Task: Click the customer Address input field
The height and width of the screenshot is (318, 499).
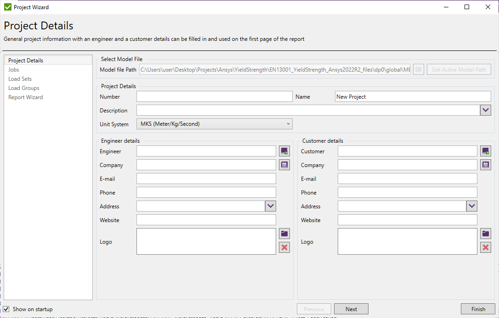Action: (x=402, y=206)
